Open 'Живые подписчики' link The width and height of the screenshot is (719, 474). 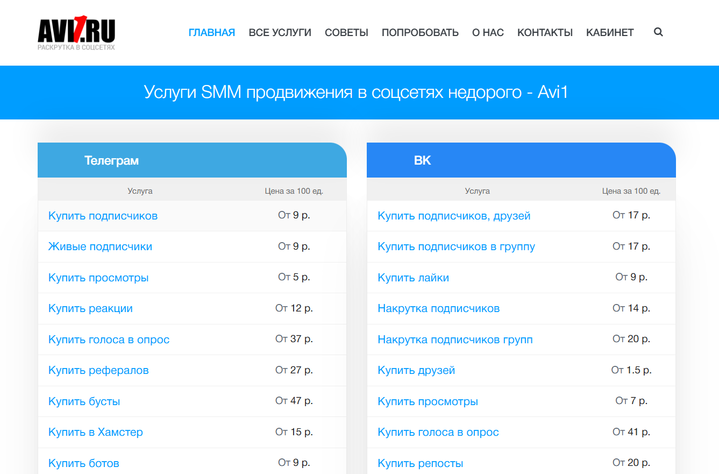100,246
